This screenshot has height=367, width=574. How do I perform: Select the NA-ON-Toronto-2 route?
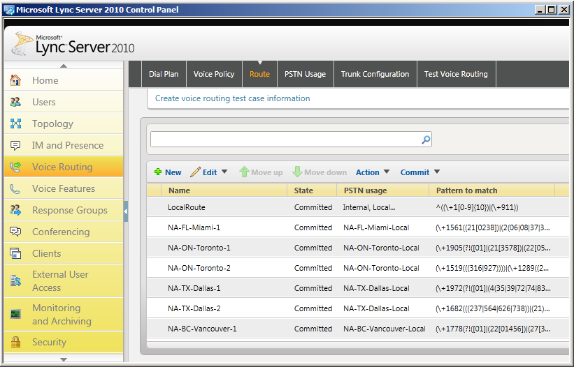[x=358, y=268]
